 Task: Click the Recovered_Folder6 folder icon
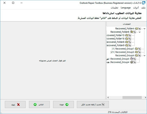coord(132,32)
